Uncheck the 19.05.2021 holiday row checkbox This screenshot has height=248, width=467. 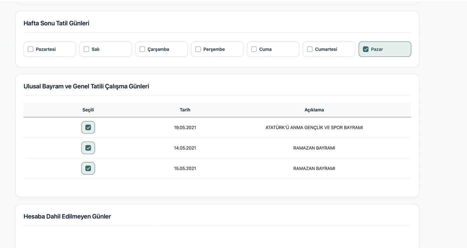coord(88,127)
